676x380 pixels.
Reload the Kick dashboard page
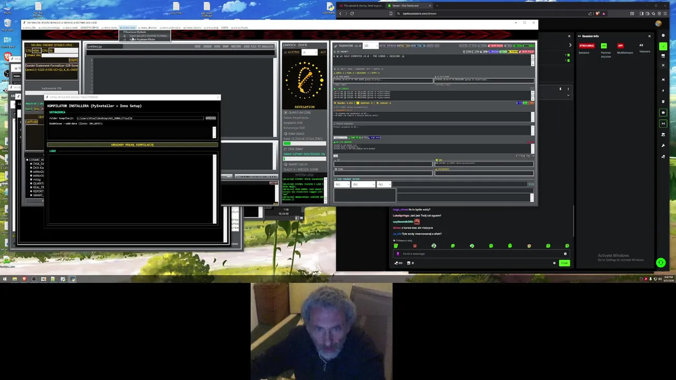(x=352, y=13)
